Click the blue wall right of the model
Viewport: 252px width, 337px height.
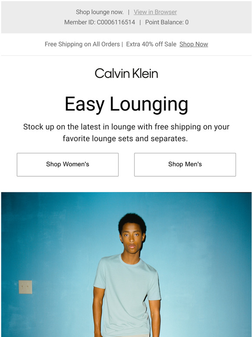pyautogui.click(x=204, y=269)
